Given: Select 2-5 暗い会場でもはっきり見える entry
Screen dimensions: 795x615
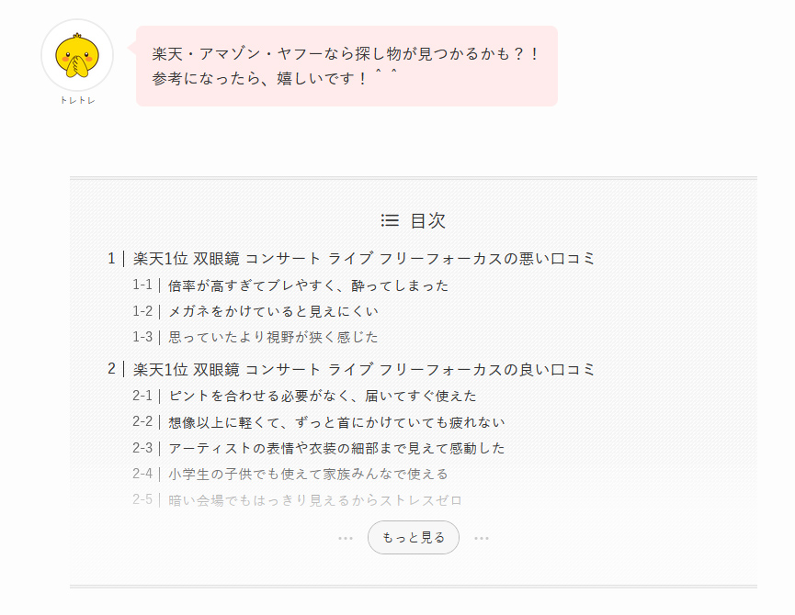Looking at the screenshot, I should click(x=315, y=500).
